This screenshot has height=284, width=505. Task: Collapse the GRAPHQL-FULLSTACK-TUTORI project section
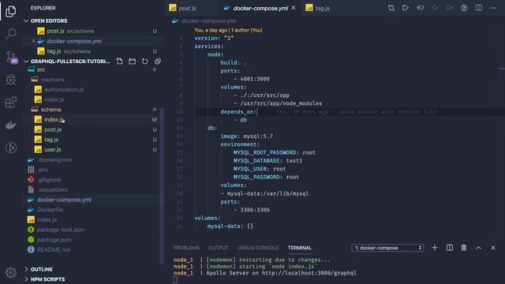(x=26, y=62)
